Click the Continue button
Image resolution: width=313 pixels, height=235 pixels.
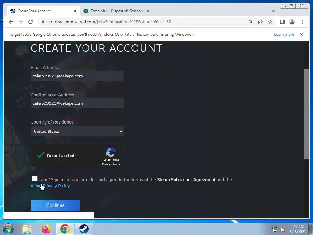point(56,205)
